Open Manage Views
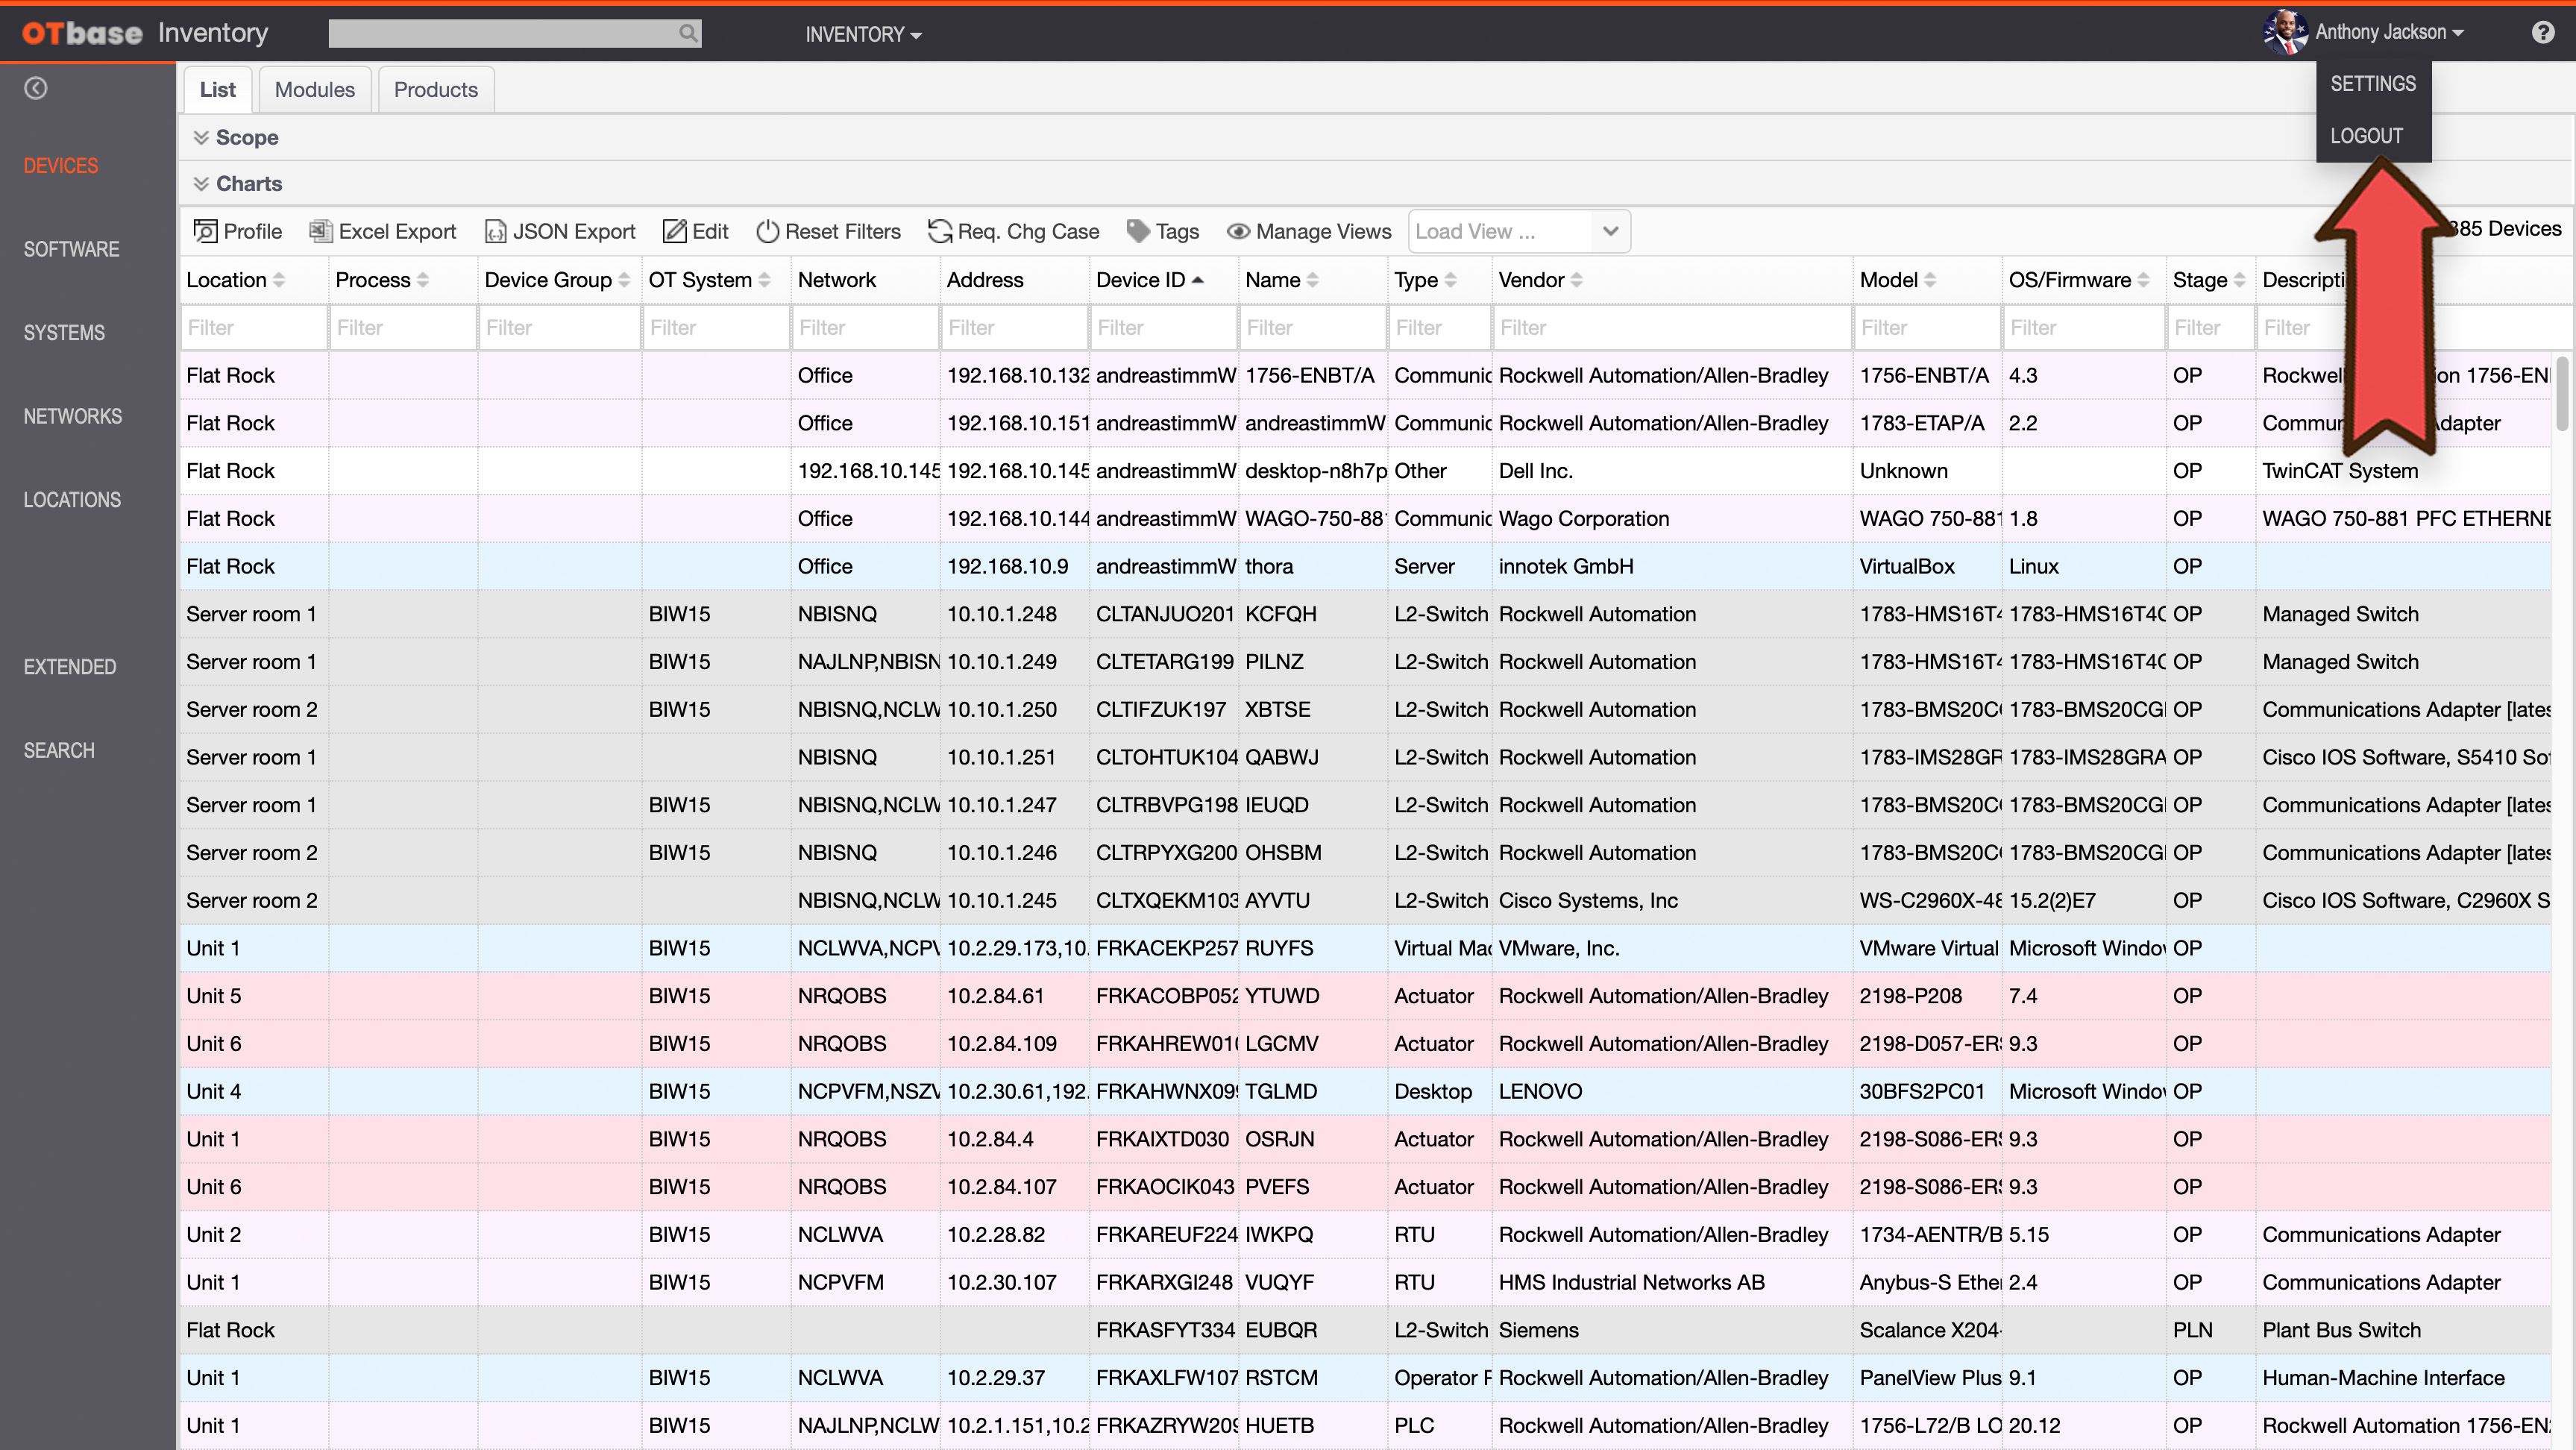The width and height of the screenshot is (2576, 1450). [x=1309, y=231]
